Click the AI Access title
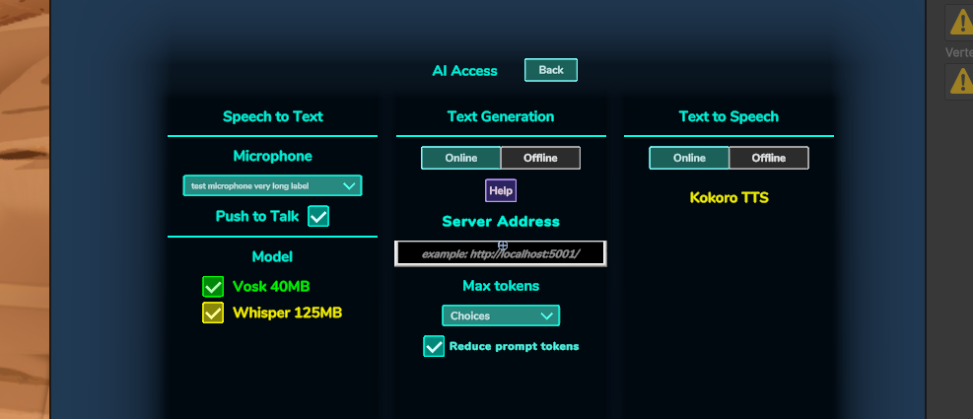Screen dimensions: 973x419 tap(464, 71)
